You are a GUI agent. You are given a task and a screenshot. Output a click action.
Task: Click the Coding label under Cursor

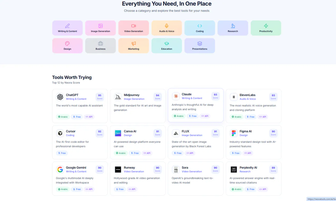(70, 135)
